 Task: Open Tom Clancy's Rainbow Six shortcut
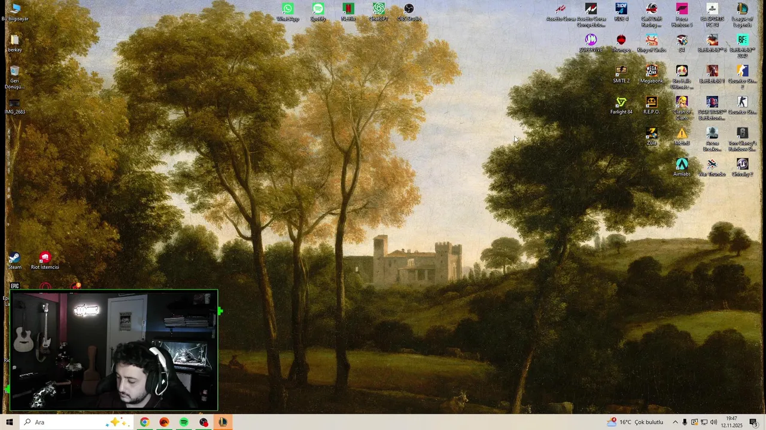[742, 139]
